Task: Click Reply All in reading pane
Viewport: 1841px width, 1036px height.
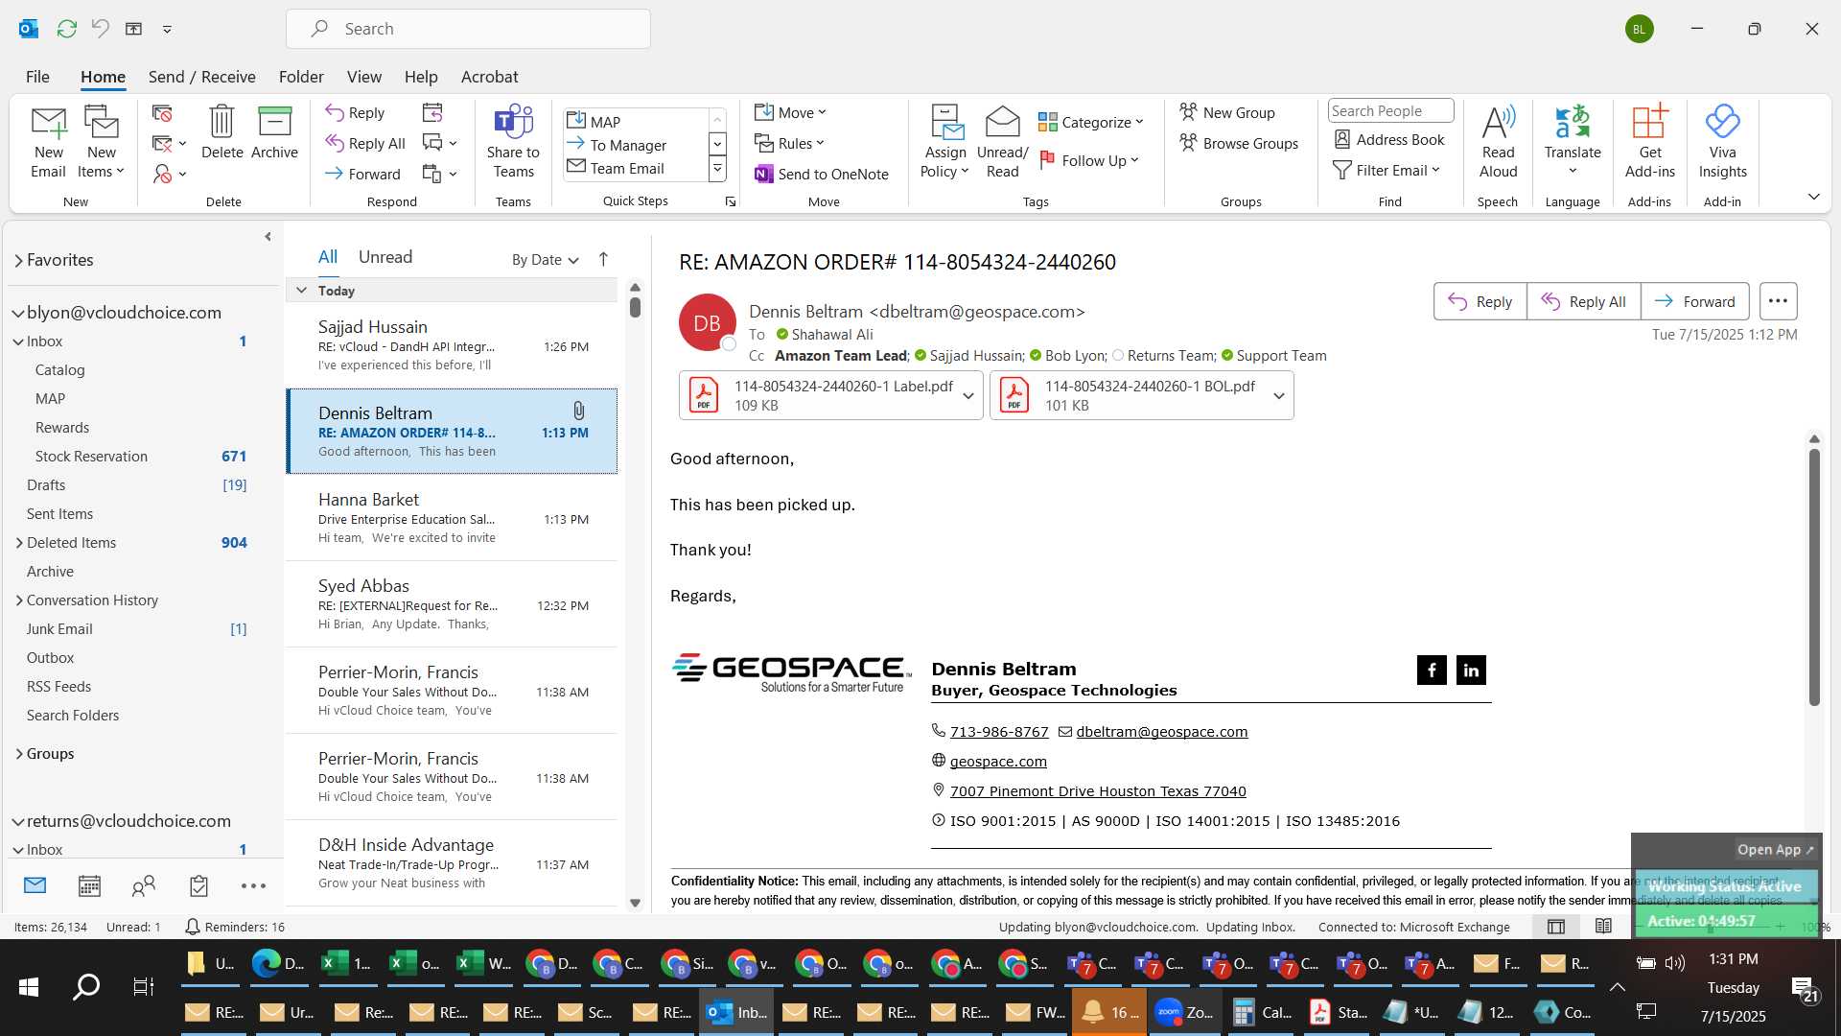Action: [x=1583, y=301]
